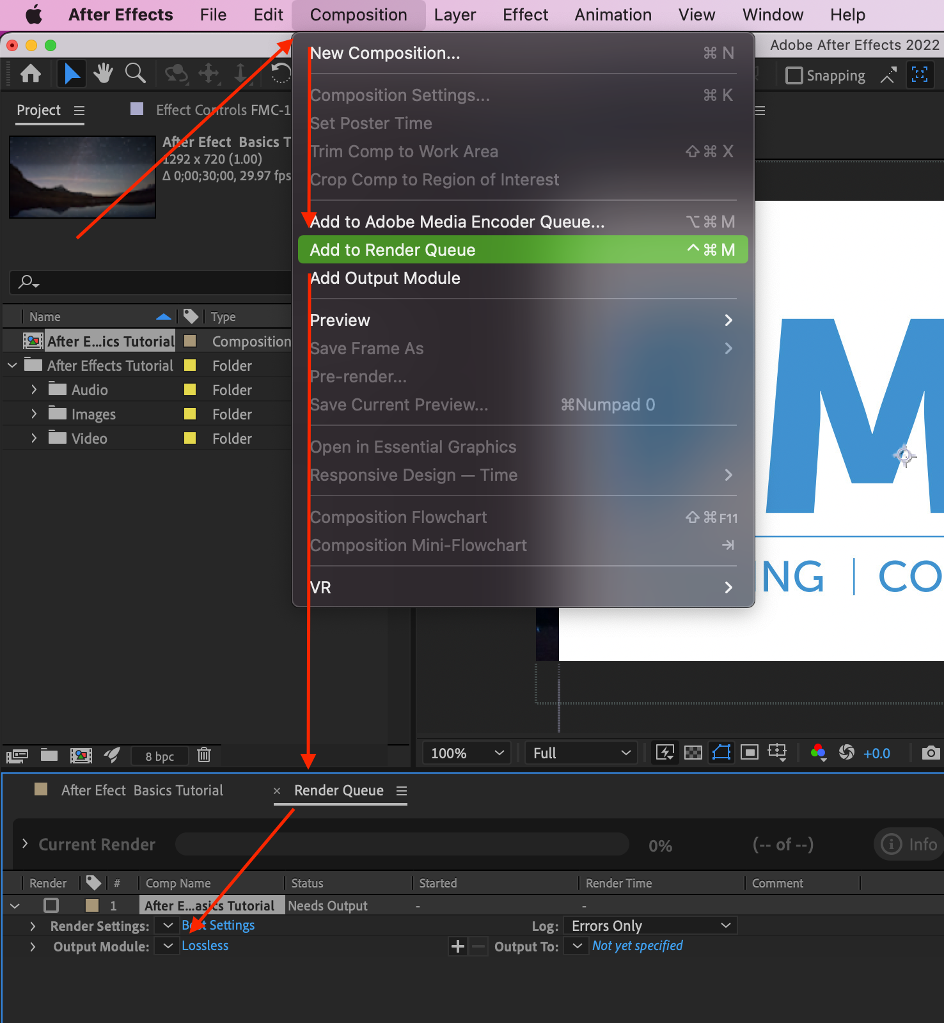Open the Layer menu
The width and height of the screenshot is (944, 1023).
(x=455, y=15)
